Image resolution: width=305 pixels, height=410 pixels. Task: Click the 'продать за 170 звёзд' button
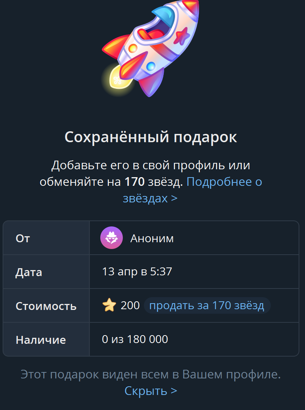(x=207, y=305)
